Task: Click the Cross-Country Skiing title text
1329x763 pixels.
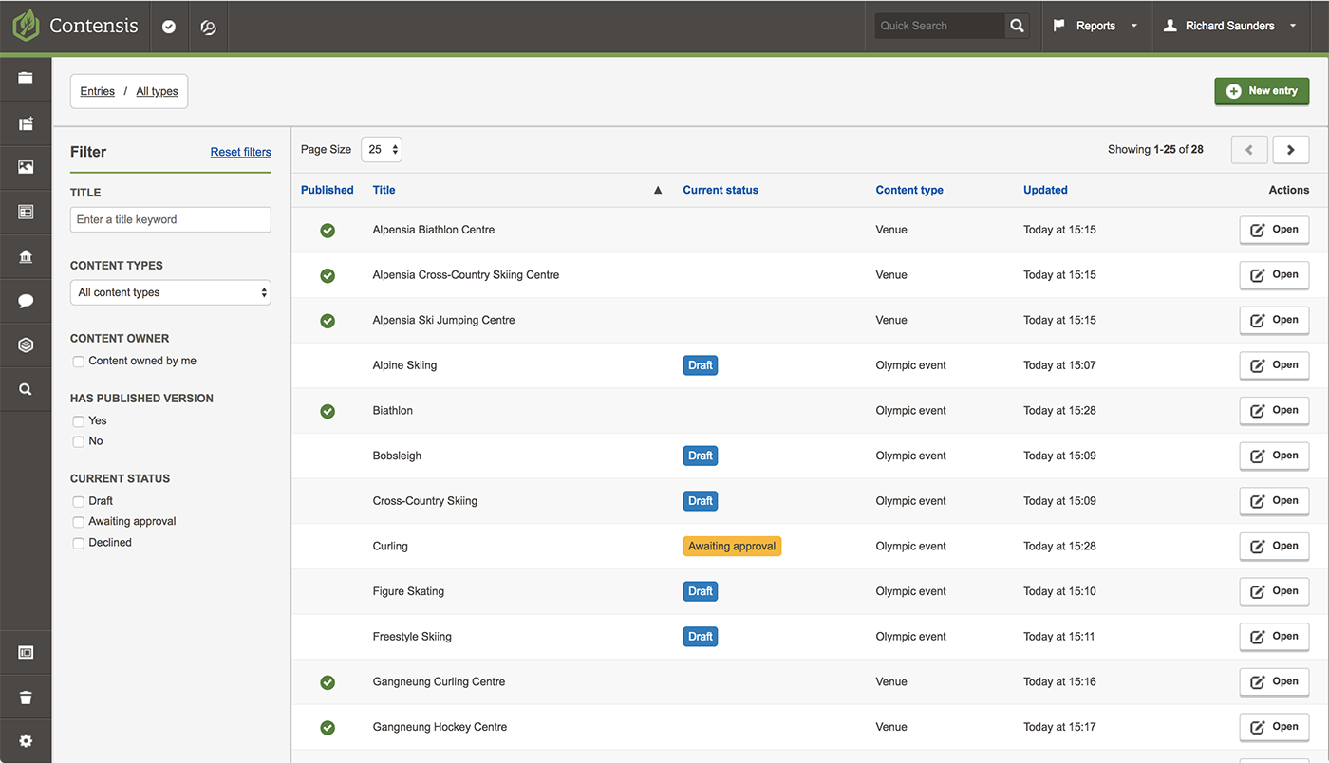Action: 425,501
